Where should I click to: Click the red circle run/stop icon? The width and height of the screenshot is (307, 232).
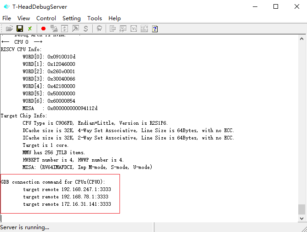(x=43, y=29)
